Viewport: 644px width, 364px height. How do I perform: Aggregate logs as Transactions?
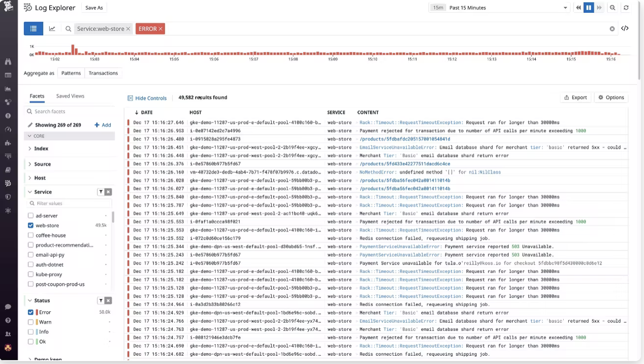click(103, 73)
